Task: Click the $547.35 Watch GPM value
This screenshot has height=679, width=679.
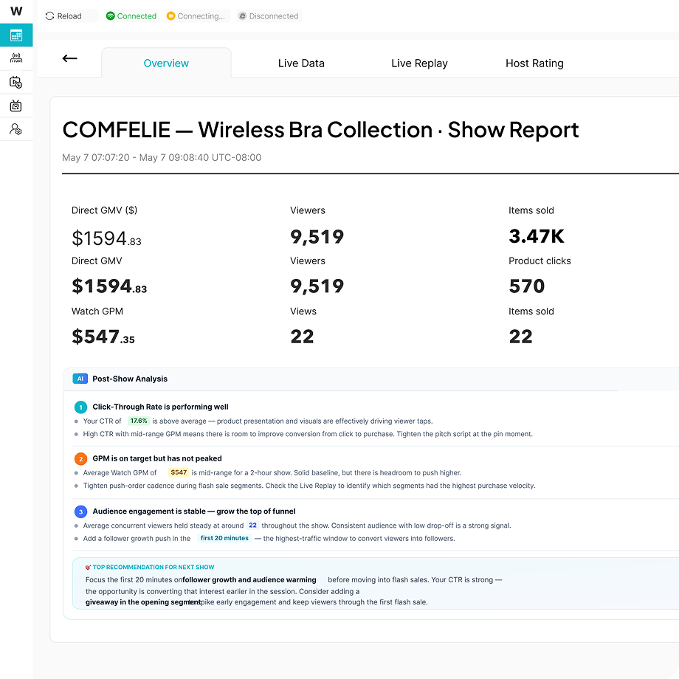Action: click(x=103, y=337)
